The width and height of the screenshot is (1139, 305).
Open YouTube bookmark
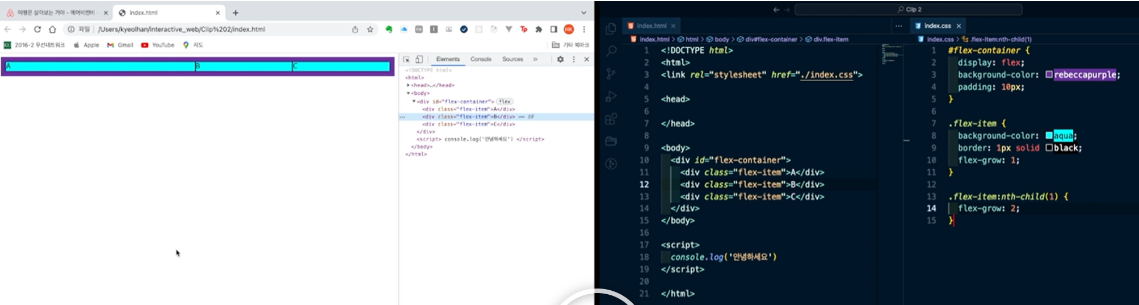click(158, 45)
